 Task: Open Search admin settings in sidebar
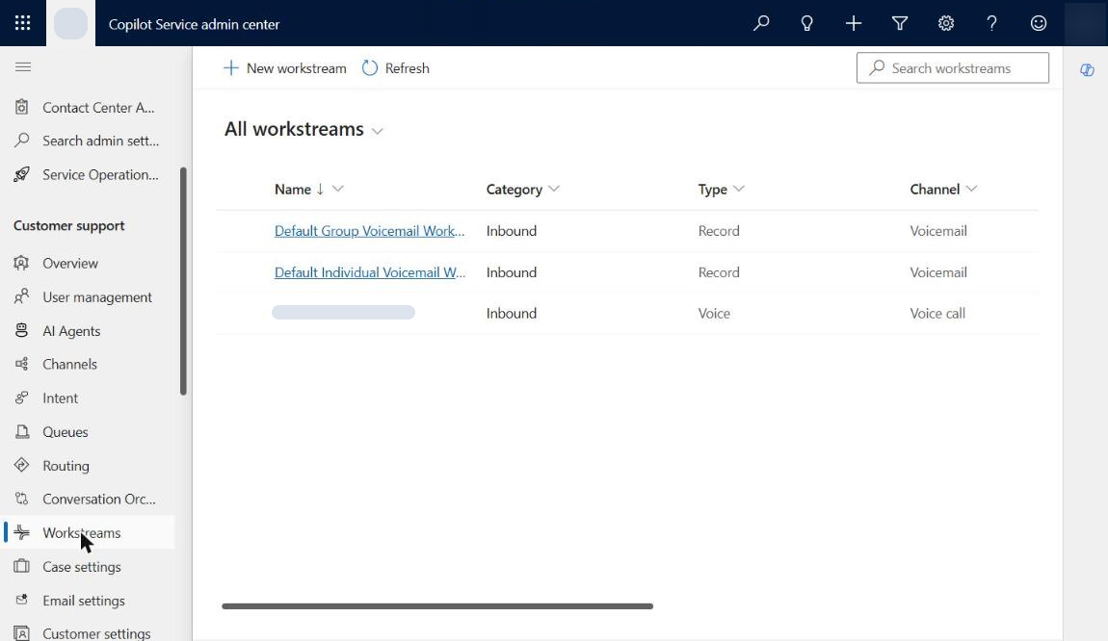click(100, 141)
